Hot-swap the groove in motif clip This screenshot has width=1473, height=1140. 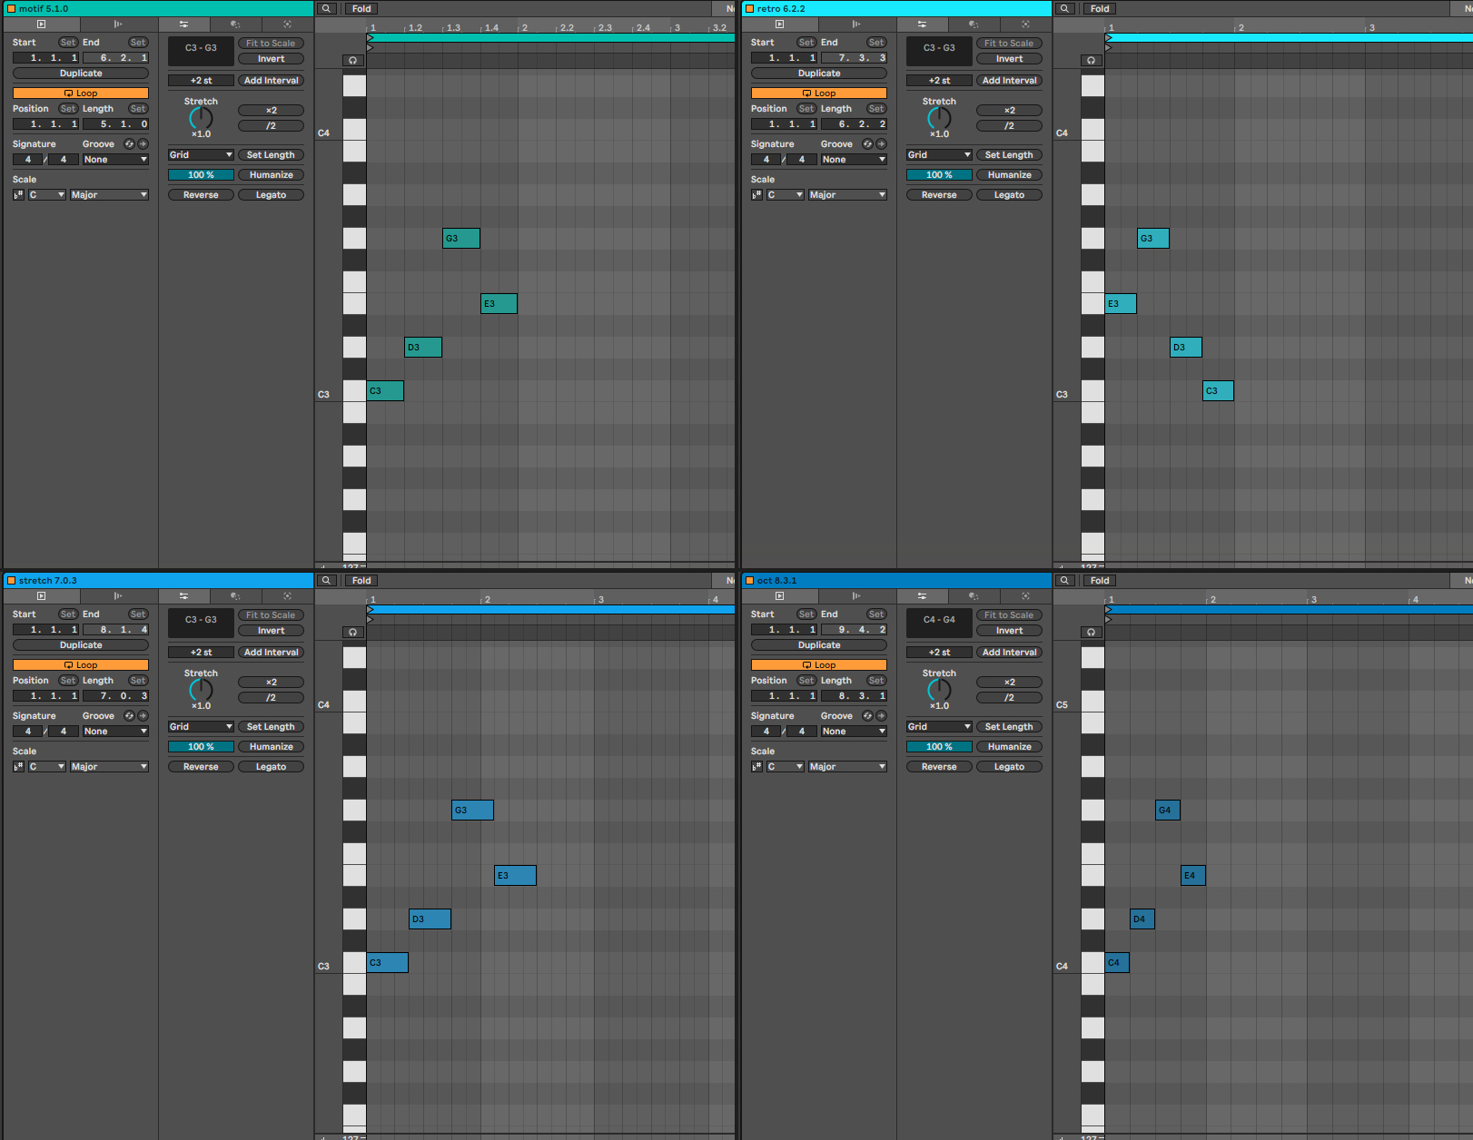click(x=129, y=144)
